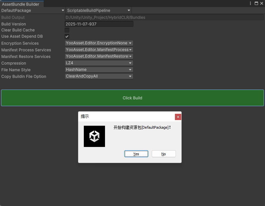
Task: Open the ScriptableBuildPipeline dropdown
Action: (x=99, y=11)
